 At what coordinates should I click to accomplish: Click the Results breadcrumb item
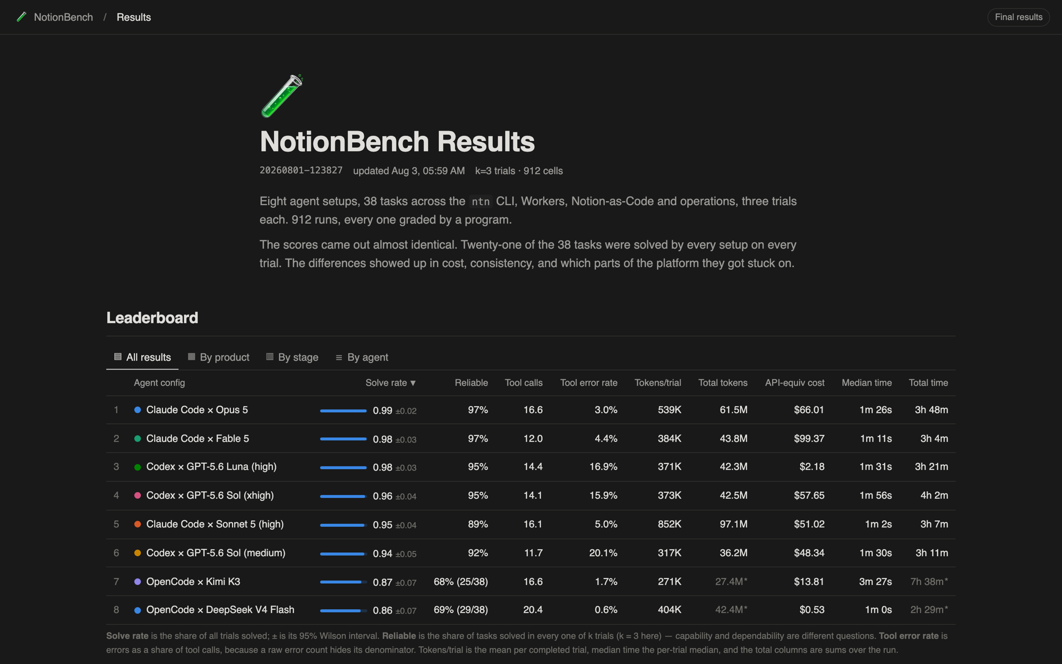[x=134, y=17]
